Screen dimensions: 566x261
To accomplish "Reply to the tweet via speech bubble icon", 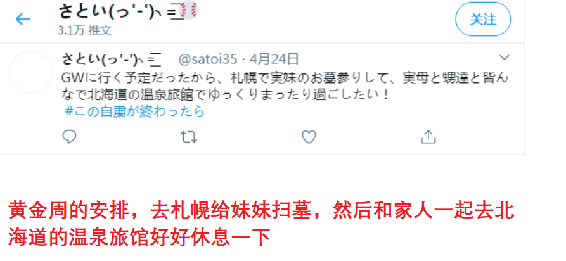I will [69, 137].
